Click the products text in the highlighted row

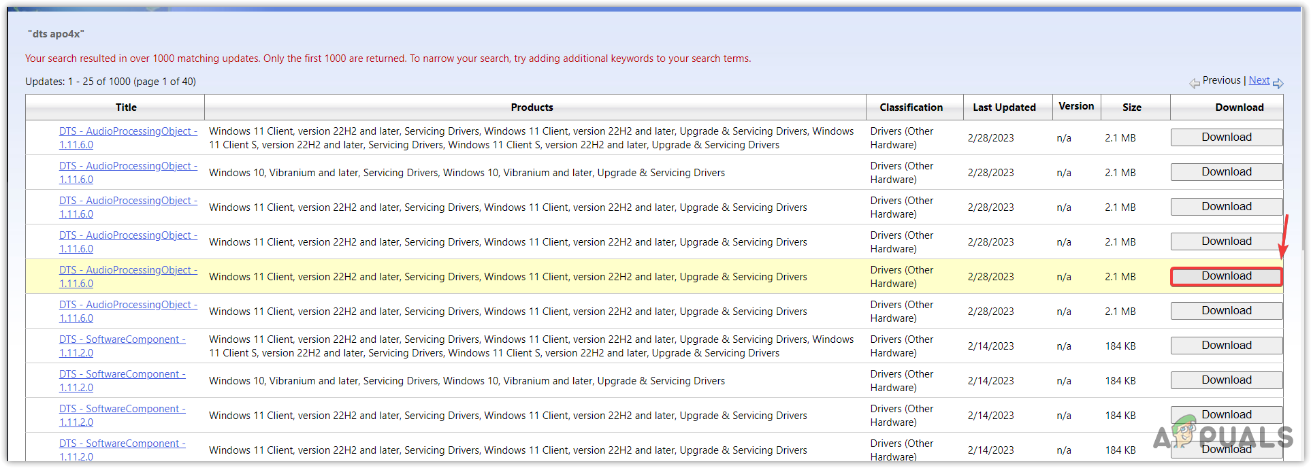508,277
